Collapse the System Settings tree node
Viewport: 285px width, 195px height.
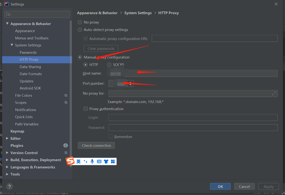point(12,45)
